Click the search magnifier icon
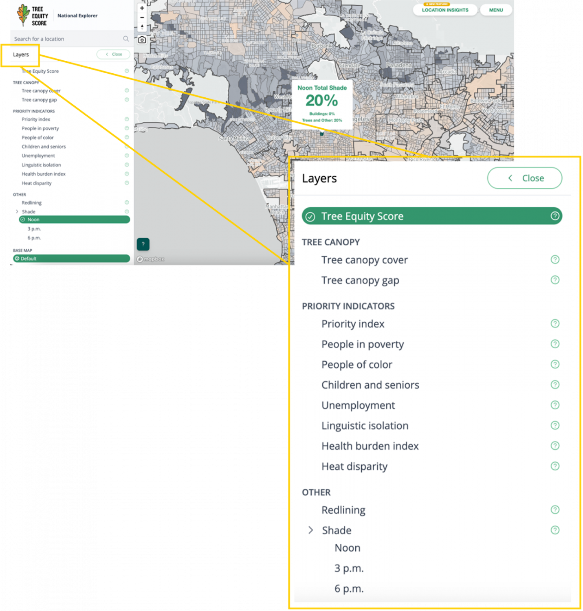The image size is (583, 611). point(126,39)
